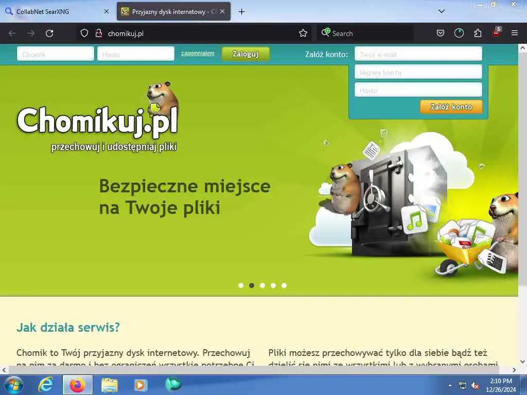527x395 pixels.
Task: Select the fourth slider dot
Action: click(x=273, y=285)
